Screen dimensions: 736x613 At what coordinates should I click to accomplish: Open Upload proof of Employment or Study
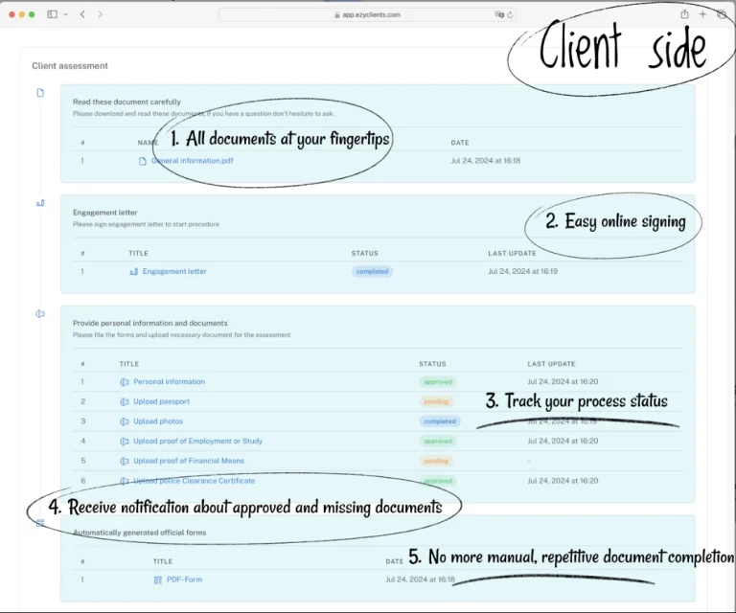(197, 441)
